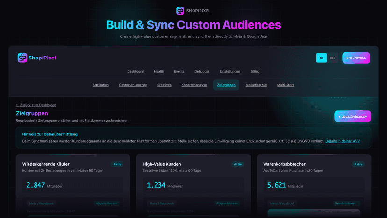
Task: Click the Build & Sync Custom Audiences headline
Action: click(x=193, y=25)
